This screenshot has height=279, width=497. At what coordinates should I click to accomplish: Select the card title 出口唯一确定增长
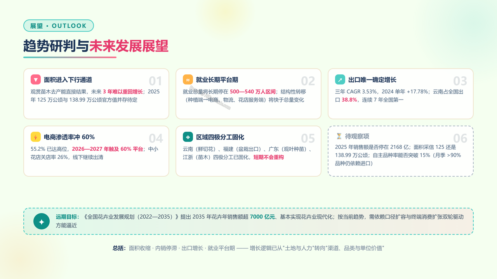pos(372,80)
